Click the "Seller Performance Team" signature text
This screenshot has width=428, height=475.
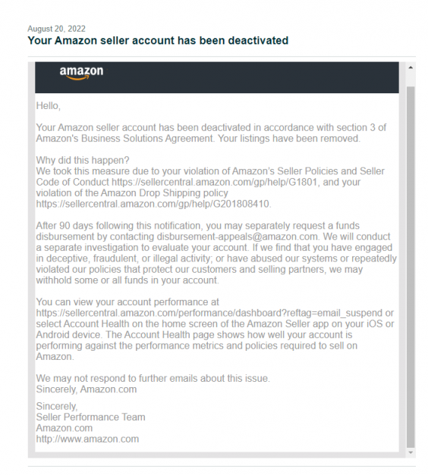pyautogui.click(x=90, y=417)
